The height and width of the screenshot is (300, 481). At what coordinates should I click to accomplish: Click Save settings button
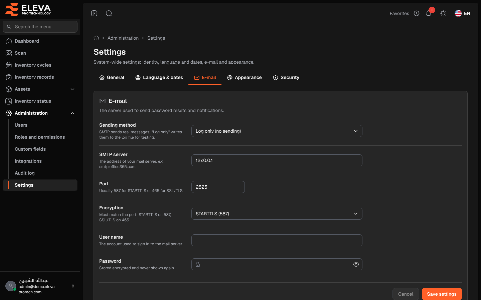click(442, 294)
